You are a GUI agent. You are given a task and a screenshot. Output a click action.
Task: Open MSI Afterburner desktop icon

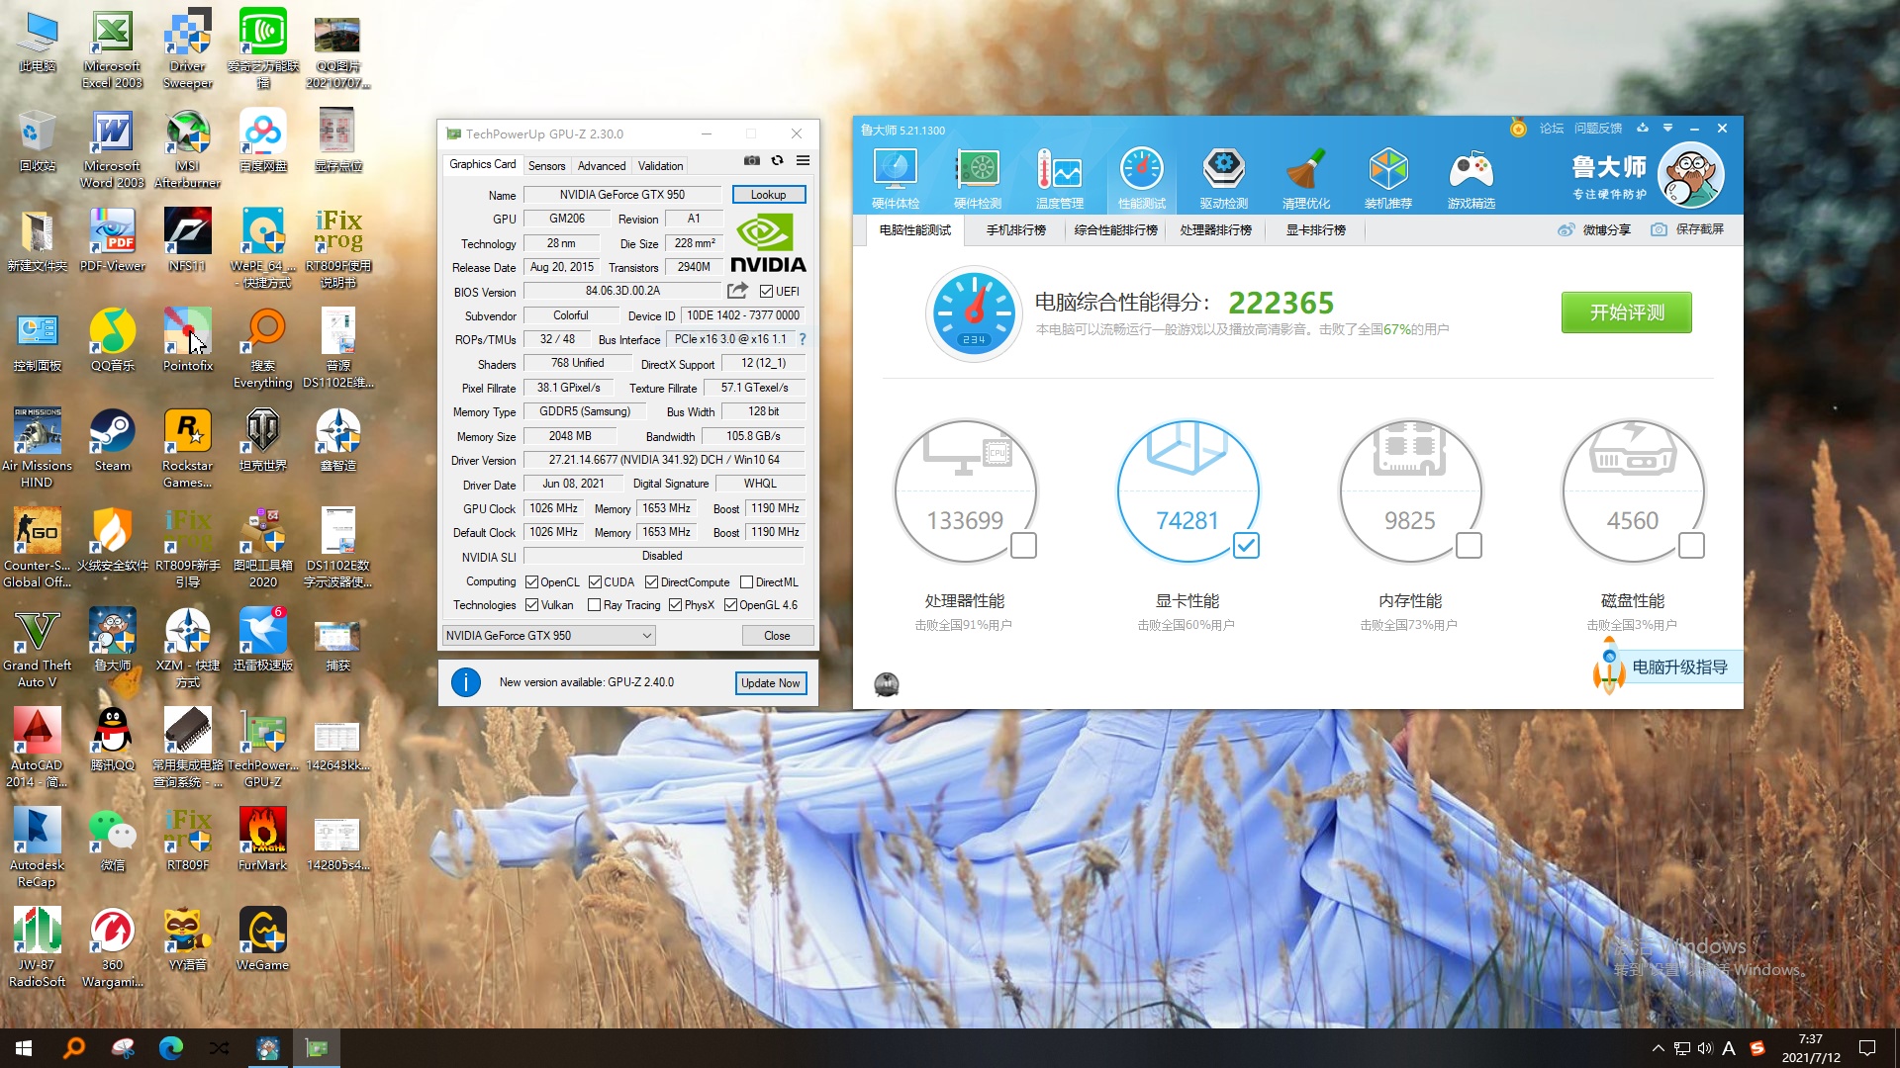click(x=187, y=150)
